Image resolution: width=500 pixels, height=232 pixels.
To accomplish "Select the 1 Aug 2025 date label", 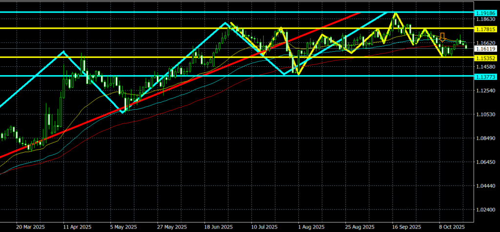I will tap(311, 227).
